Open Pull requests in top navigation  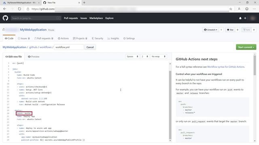pos(71,18)
